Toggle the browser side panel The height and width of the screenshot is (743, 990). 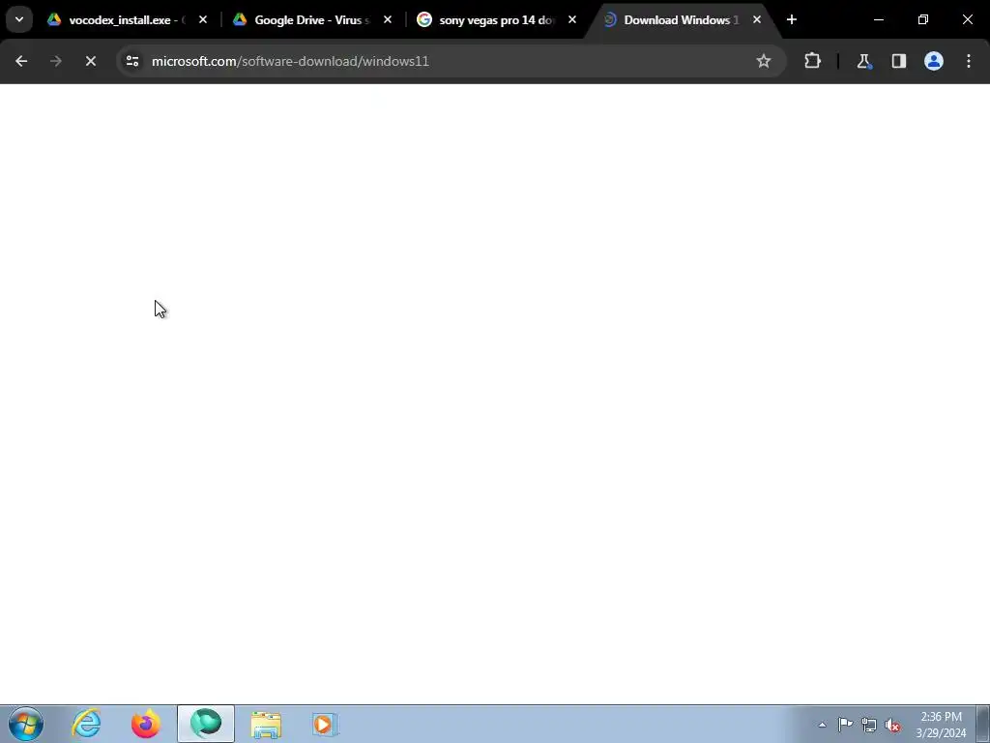899,61
